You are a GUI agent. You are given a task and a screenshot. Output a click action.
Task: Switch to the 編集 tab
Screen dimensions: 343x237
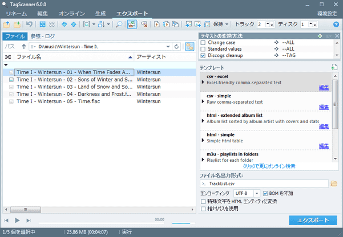click(x=42, y=14)
